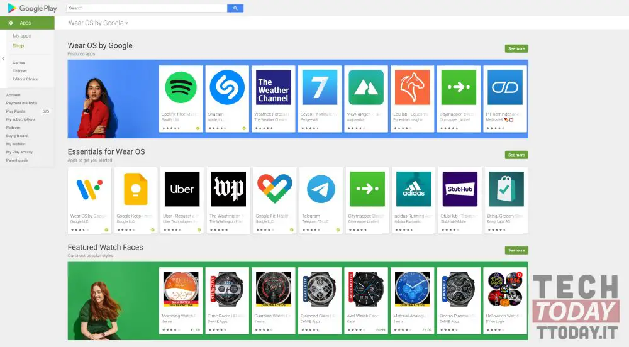Open the Seven 7 Minute Workout icon
Screen dimensions: 629x347
click(x=320, y=87)
